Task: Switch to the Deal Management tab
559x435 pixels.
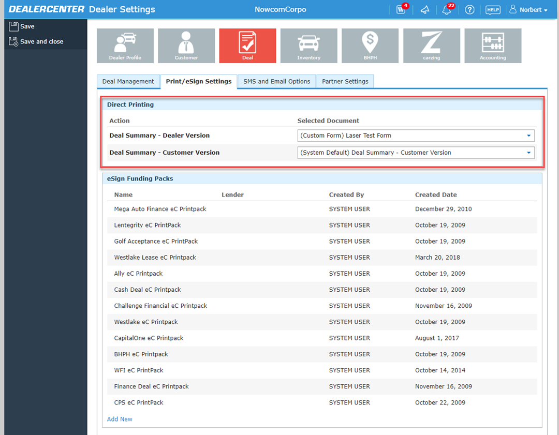Action: 128,82
